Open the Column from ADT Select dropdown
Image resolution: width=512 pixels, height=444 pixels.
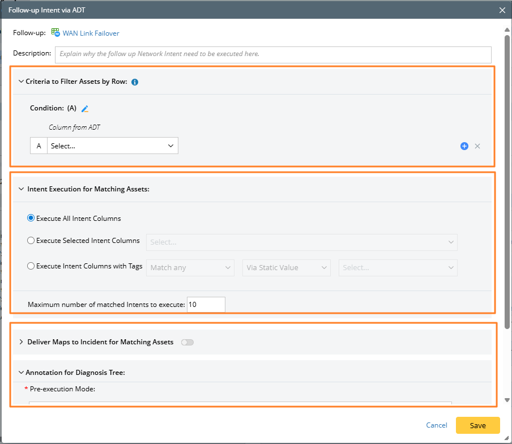(x=112, y=146)
